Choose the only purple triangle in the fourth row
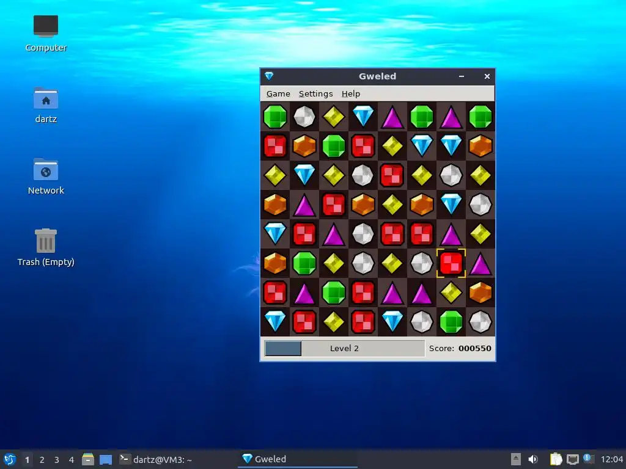 [x=304, y=205]
